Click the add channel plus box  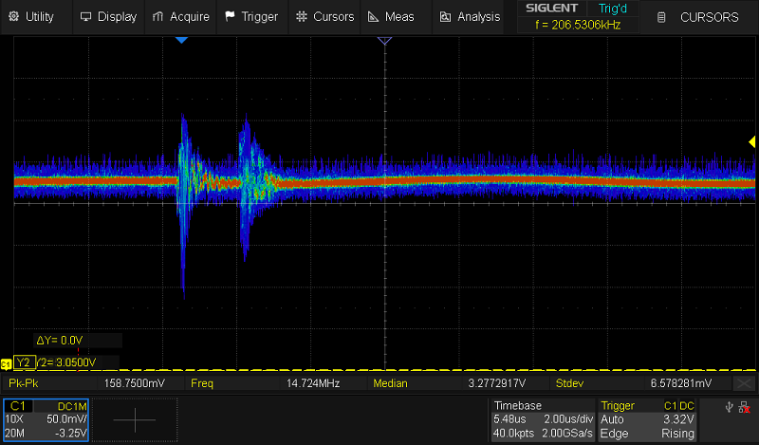click(x=133, y=419)
